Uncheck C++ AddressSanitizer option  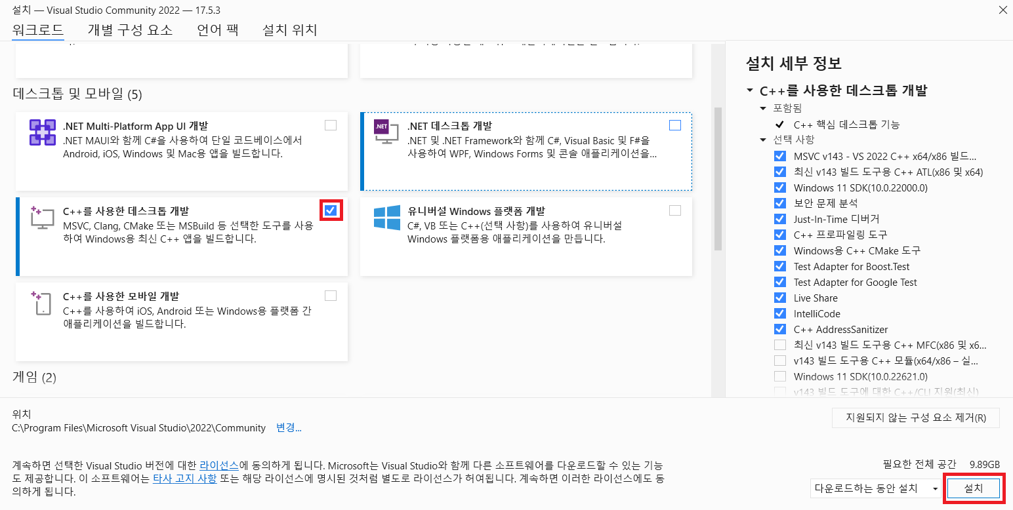tap(779, 329)
